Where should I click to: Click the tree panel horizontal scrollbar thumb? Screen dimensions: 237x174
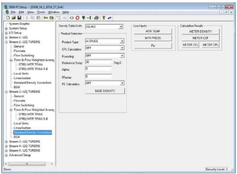[27, 164]
